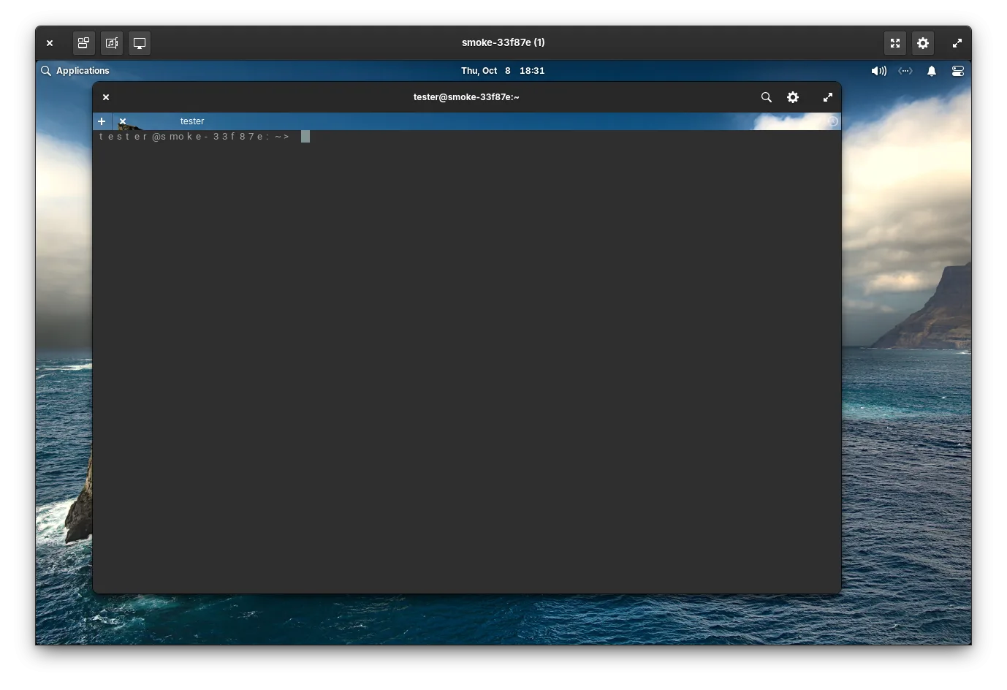Open the quick settings toggles indicator
The image size is (1007, 690).
click(x=958, y=71)
